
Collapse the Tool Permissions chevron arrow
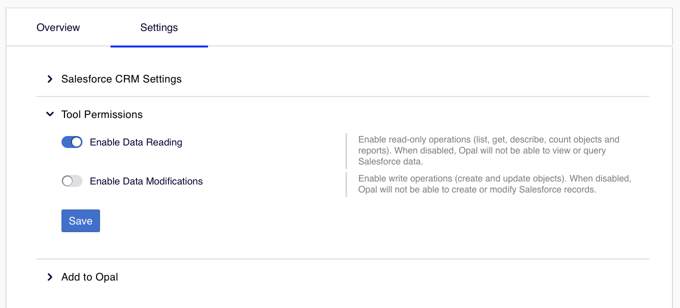tap(49, 114)
